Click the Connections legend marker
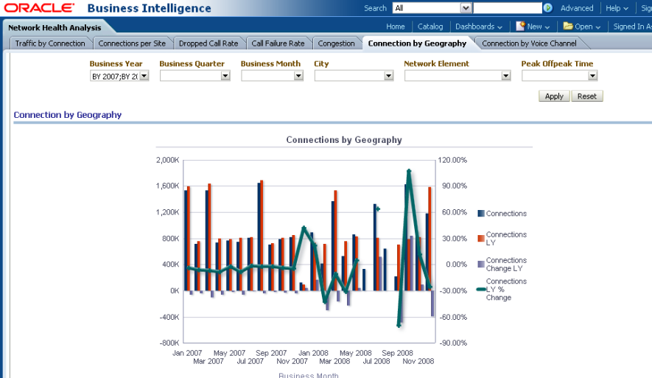This screenshot has height=378, width=652. coord(481,214)
